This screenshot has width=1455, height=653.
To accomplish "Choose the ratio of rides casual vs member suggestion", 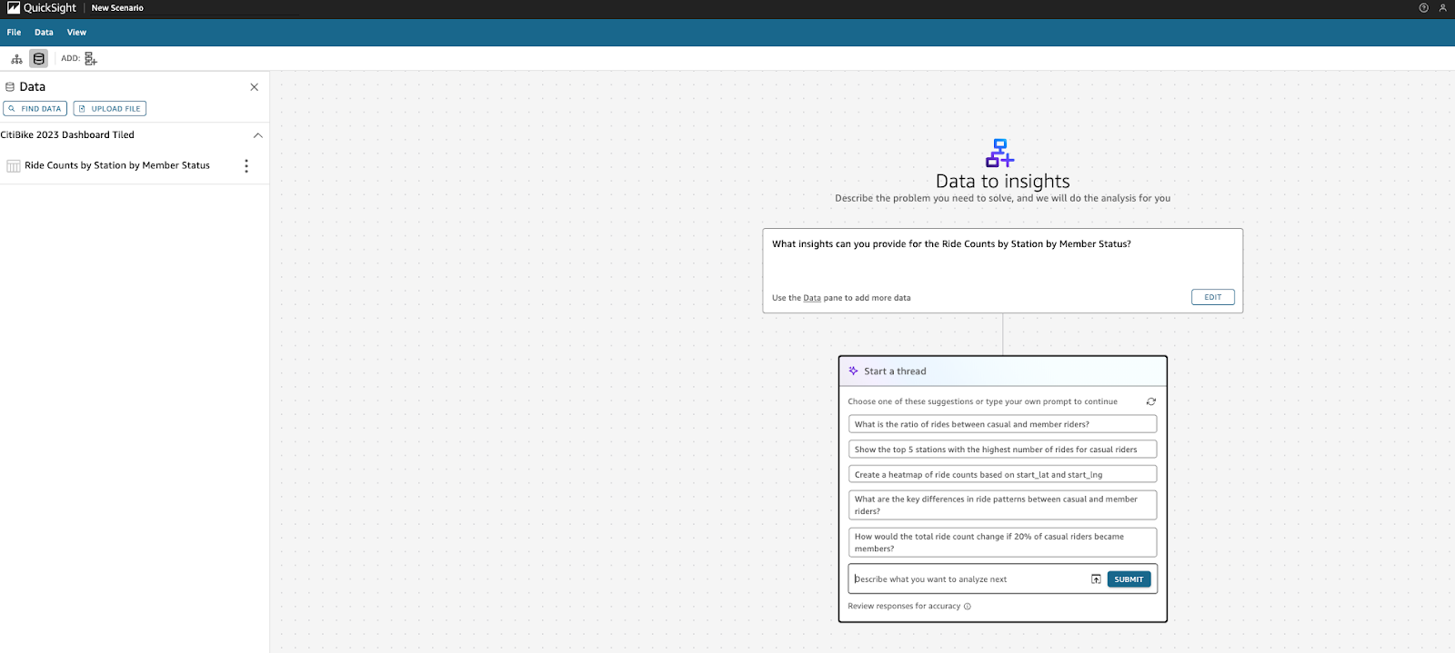I will point(1002,424).
